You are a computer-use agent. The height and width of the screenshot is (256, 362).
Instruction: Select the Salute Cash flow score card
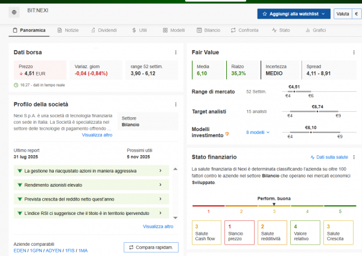pos(206,233)
